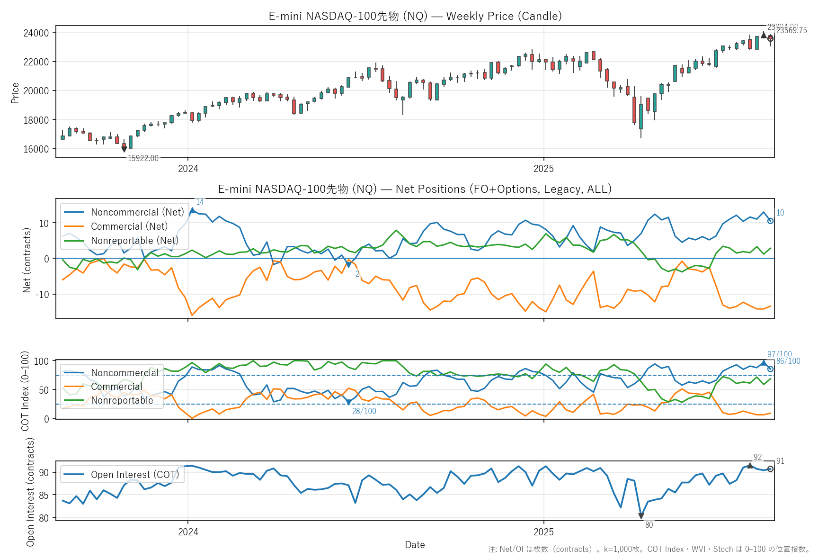
Task: Click the 20000 price axis tick label
Action: [x=36, y=91]
